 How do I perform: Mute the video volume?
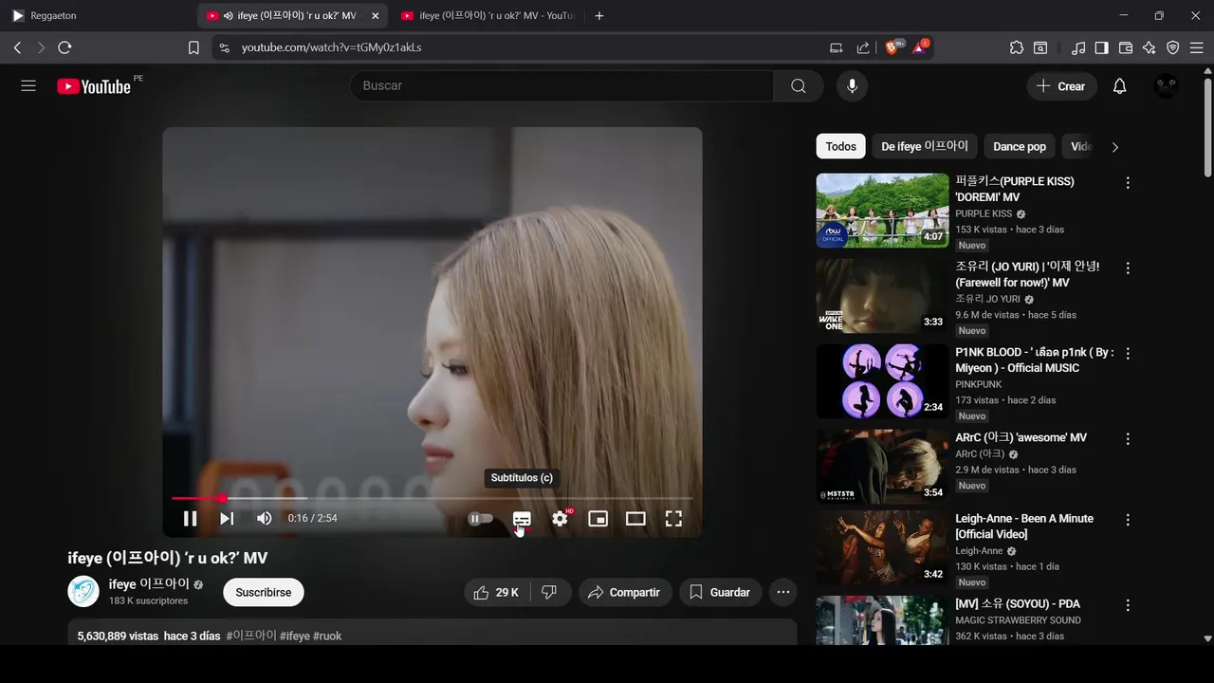(x=264, y=519)
